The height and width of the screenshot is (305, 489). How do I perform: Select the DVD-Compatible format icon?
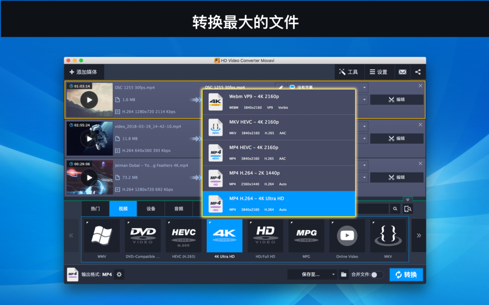[x=143, y=235]
